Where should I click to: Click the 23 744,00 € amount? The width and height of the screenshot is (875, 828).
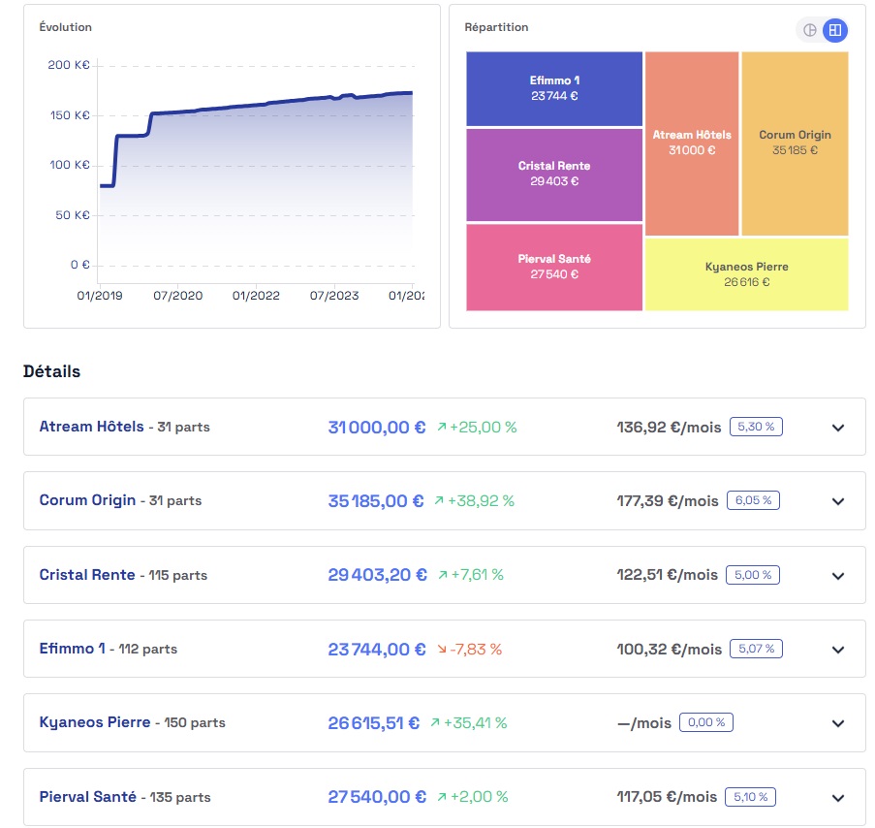click(x=377, y=650)
